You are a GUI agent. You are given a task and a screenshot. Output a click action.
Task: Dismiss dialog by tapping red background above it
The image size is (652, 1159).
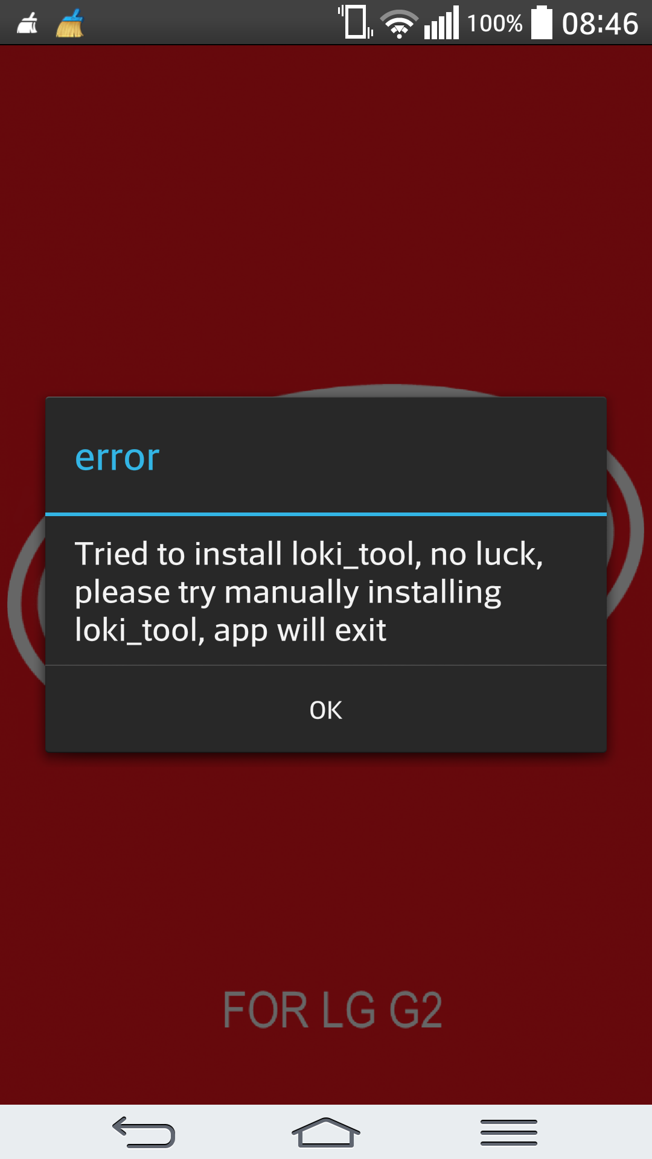(x=326, y=217)
